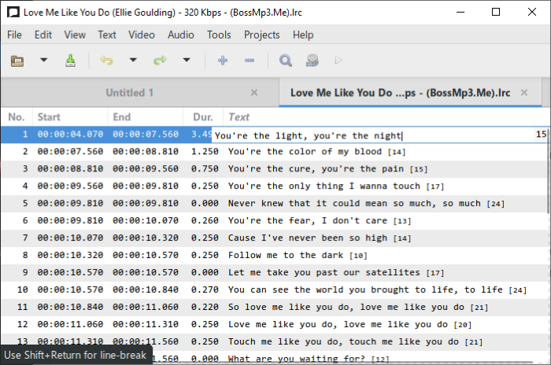Click the greyed play video icon

338,61
